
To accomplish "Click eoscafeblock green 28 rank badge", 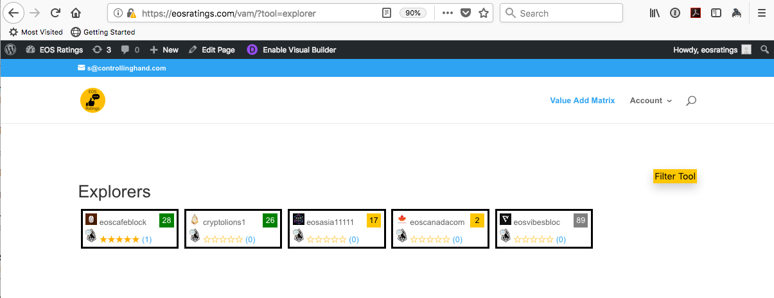I will tap(167, 220).
